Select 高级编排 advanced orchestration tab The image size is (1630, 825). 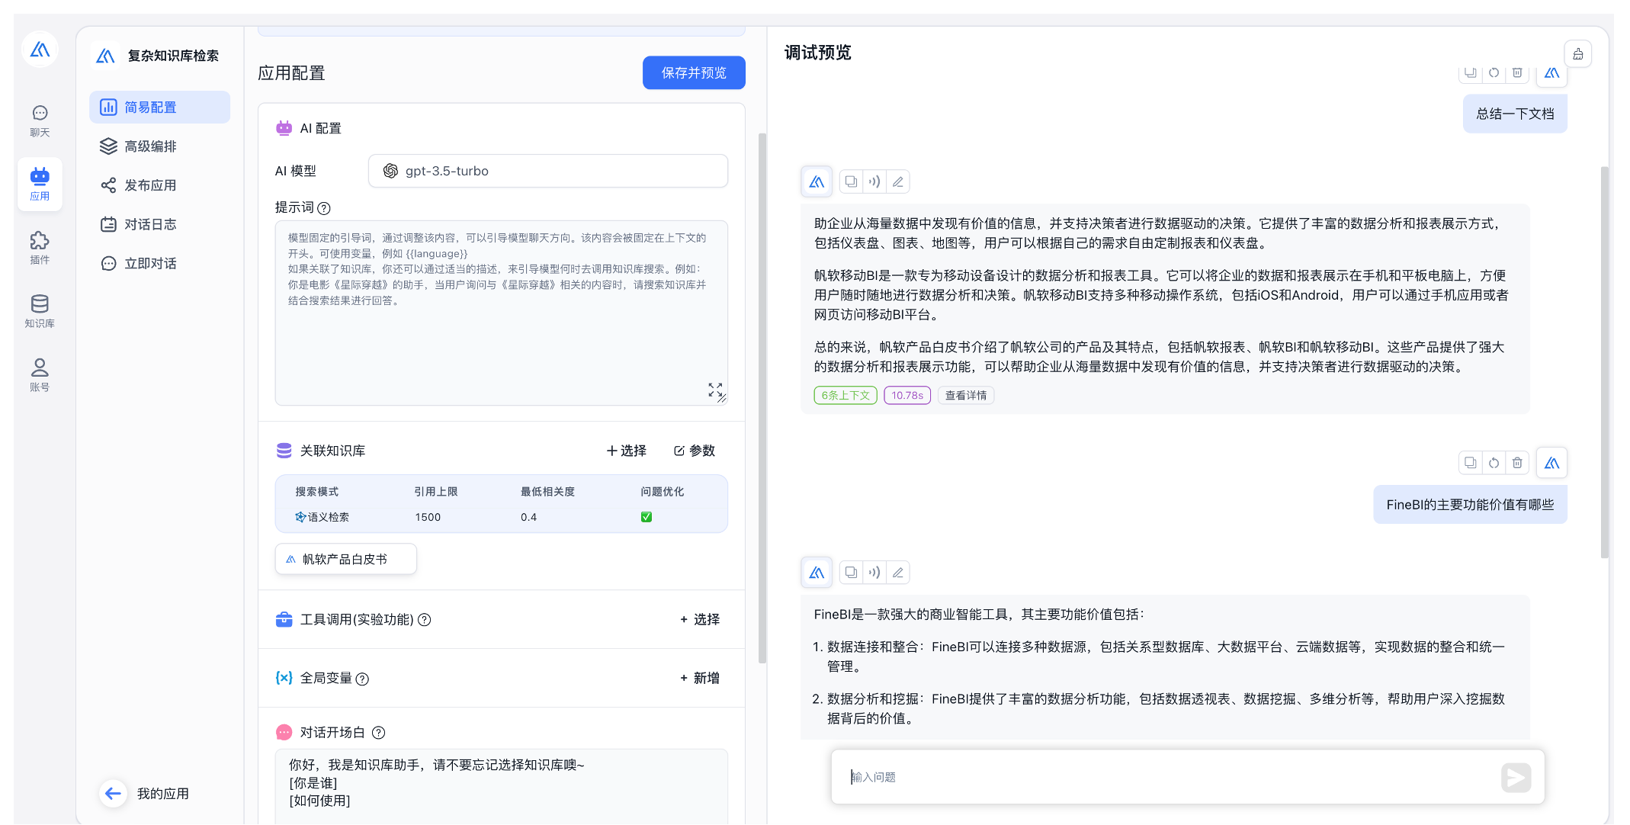[x=159, y=146]
